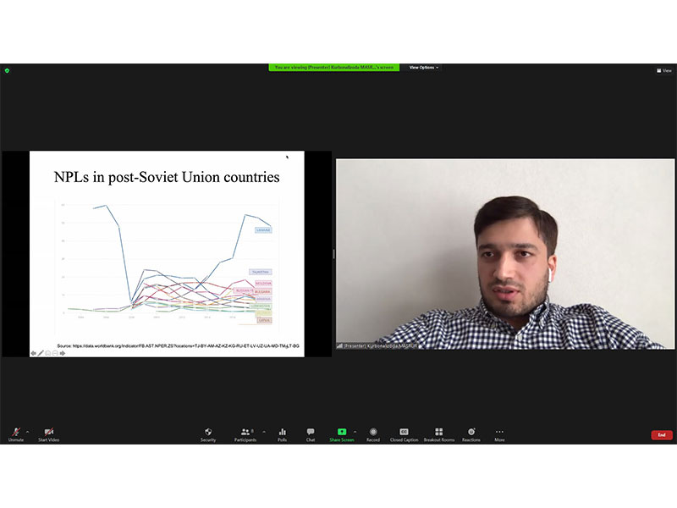Enable Closed Caption
Image resolution: width=677 pixels, height=508 pixels.
click(x=404, y=434)
